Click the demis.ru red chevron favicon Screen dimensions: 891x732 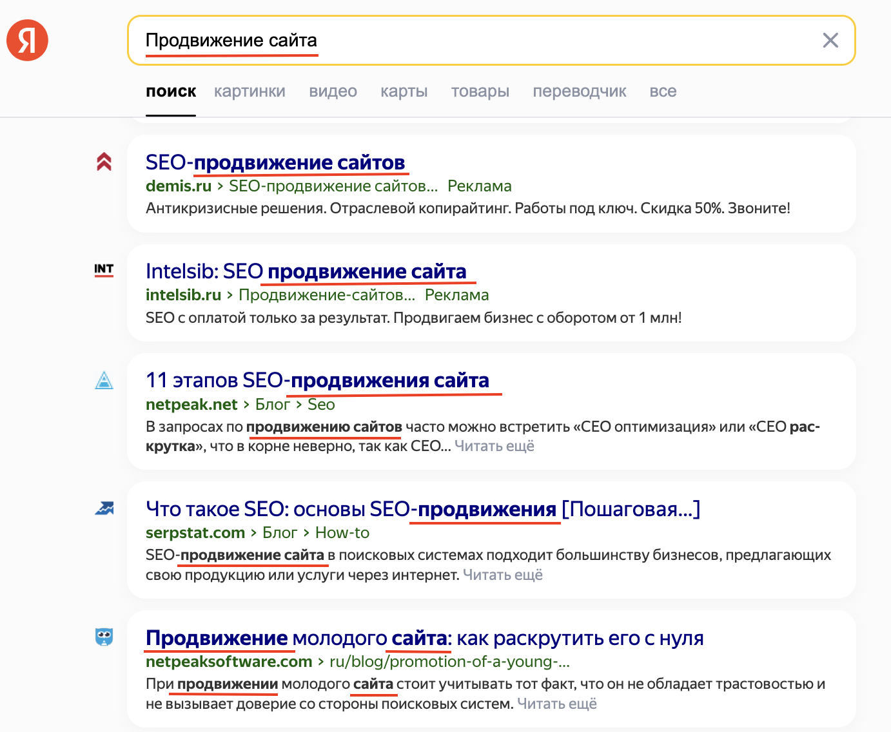click(x=104, y=162)
